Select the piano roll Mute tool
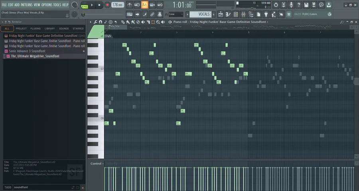The width and height of the screenshot is (359, 191). point(143,22)
